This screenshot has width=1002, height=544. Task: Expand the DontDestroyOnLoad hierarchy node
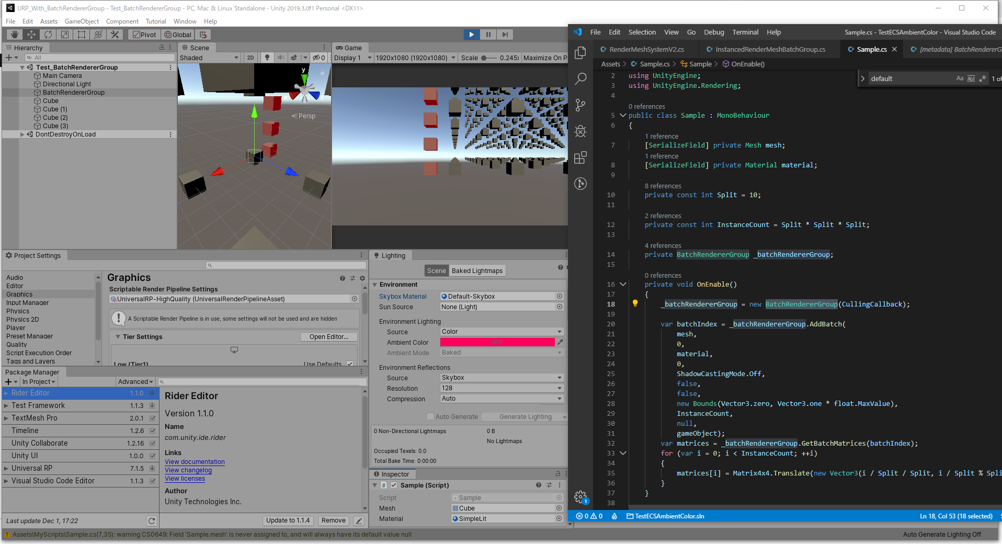pos(22,134)
